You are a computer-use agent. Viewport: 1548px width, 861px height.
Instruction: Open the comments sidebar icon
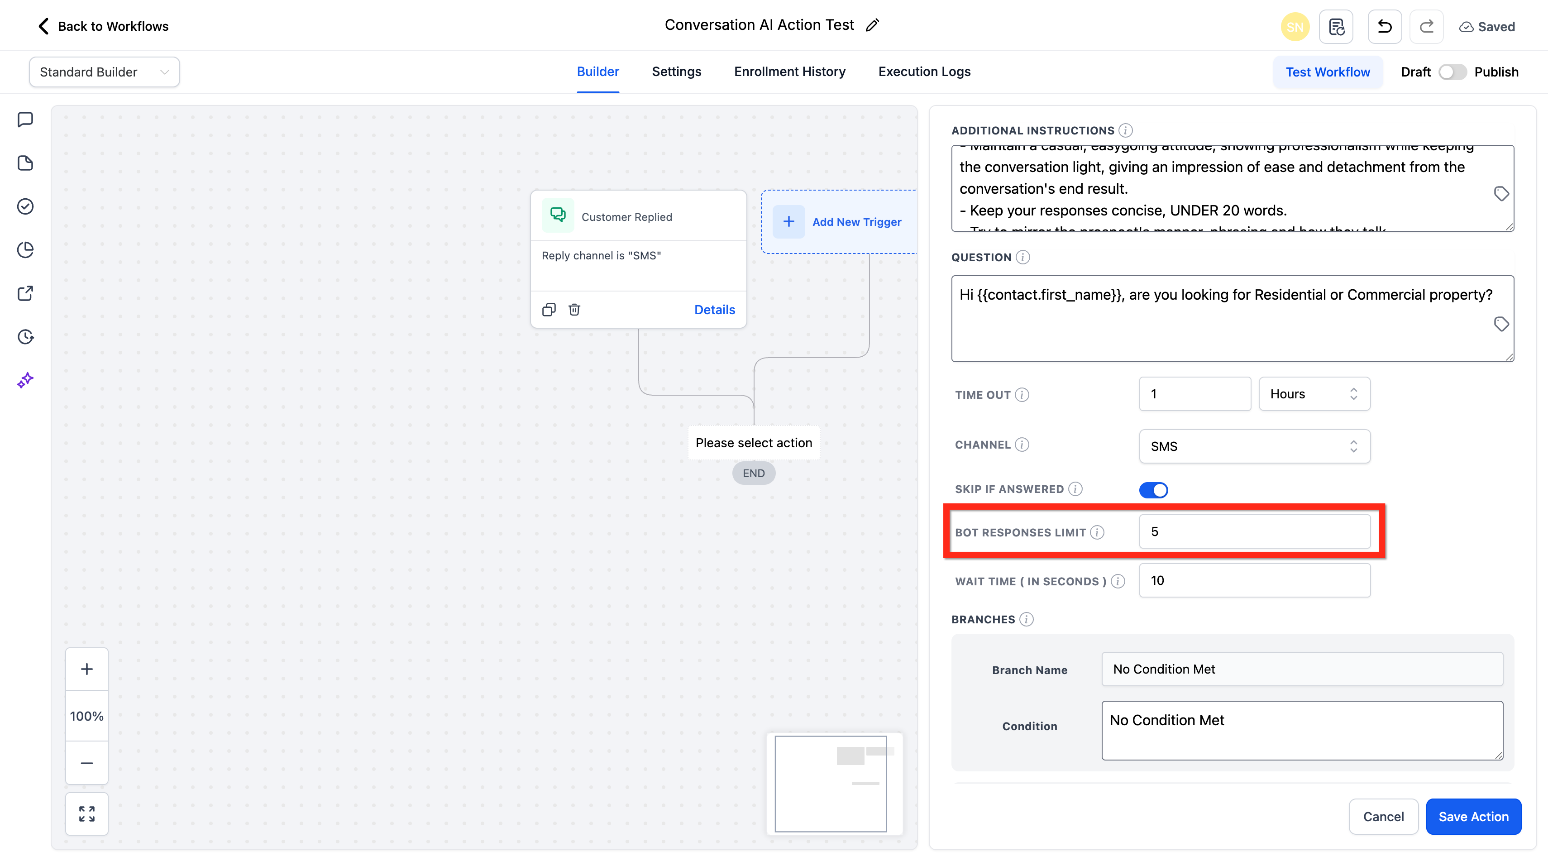pyautogui.click(x=25, y=120)
